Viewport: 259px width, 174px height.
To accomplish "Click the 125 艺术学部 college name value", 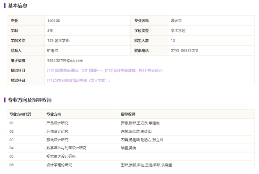I will tap(58, 41).
